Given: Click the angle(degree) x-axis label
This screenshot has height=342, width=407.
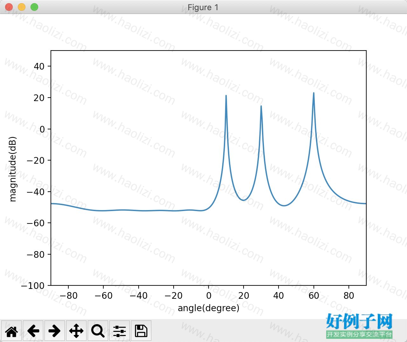Looking at the screenshot, I should [209, 308].
